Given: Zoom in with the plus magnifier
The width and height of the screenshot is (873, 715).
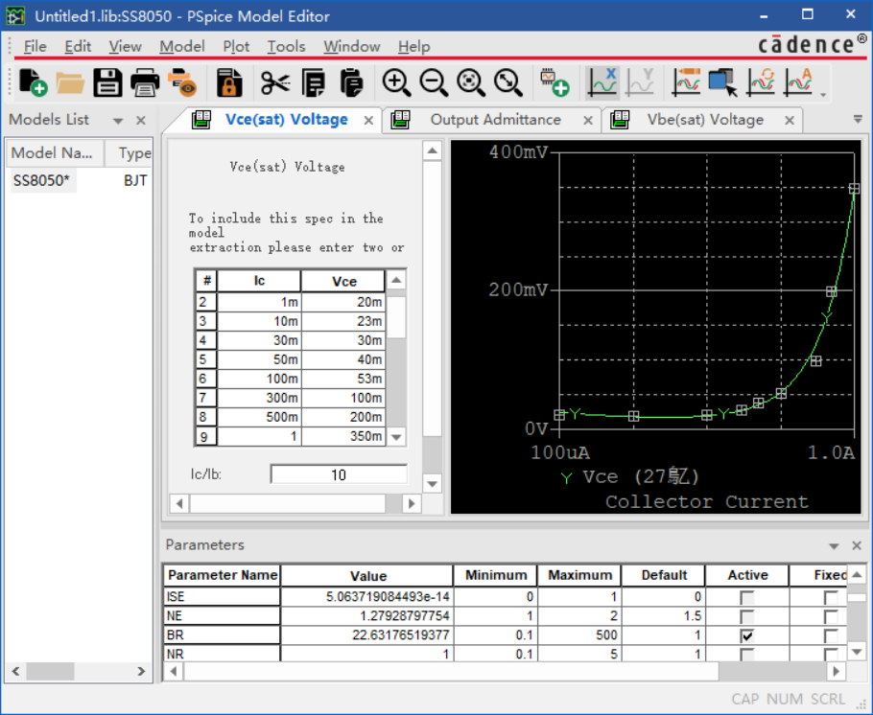Looking at the screenshot, I should (396, 83).
